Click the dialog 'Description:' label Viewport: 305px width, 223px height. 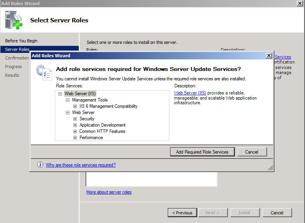point(185,86)
